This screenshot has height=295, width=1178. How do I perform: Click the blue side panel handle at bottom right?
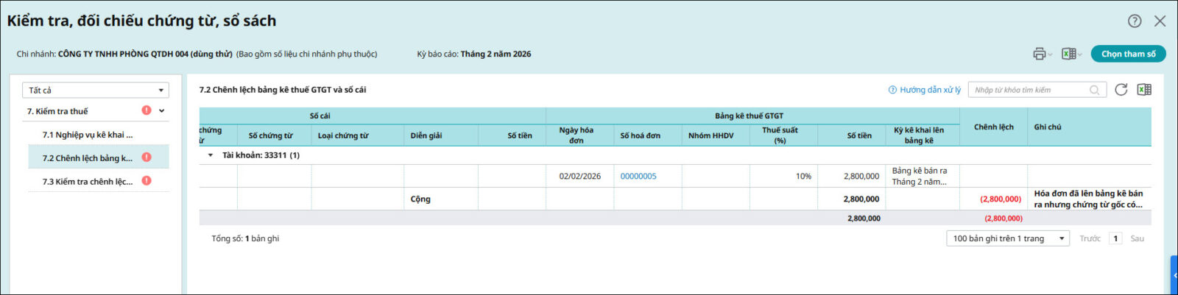1174,275
